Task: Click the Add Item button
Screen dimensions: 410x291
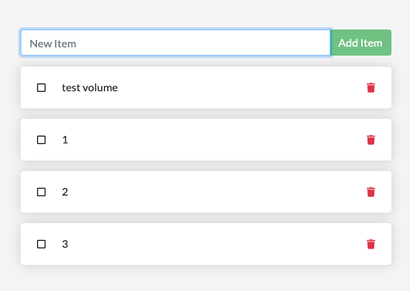Action: point(361,43)
